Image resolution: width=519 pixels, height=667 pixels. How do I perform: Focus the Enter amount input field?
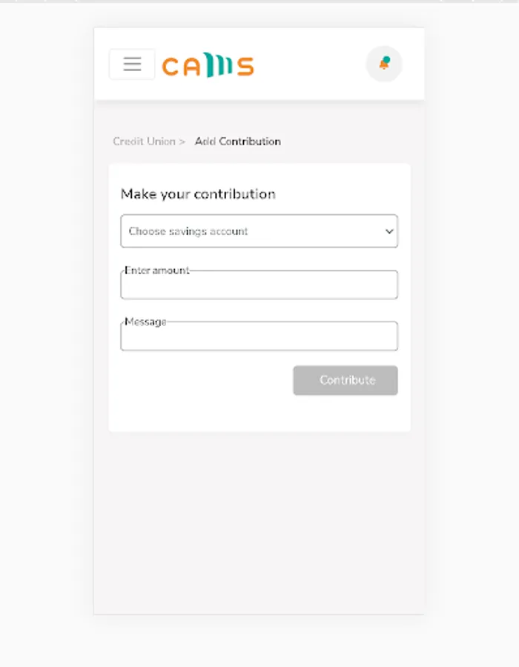(x=259, y=287)
